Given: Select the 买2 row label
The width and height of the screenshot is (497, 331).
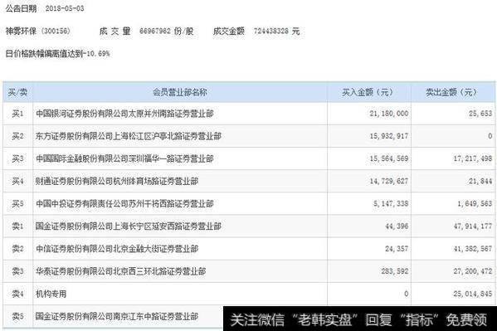Looking at the screenshot, I should click(17, 136).
